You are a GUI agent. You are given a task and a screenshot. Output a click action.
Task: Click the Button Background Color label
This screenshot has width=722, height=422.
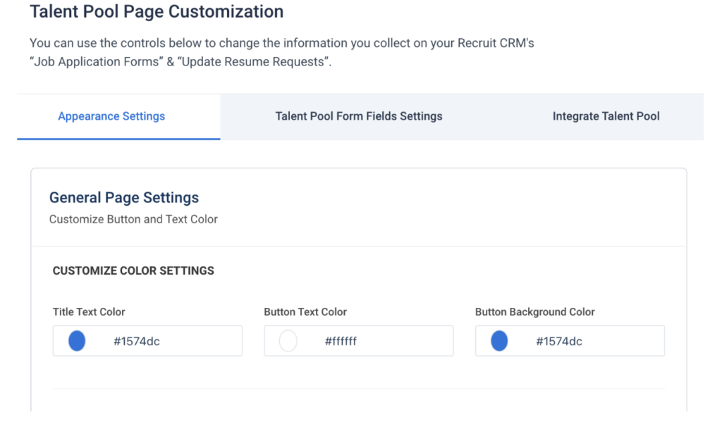(534, 311)
